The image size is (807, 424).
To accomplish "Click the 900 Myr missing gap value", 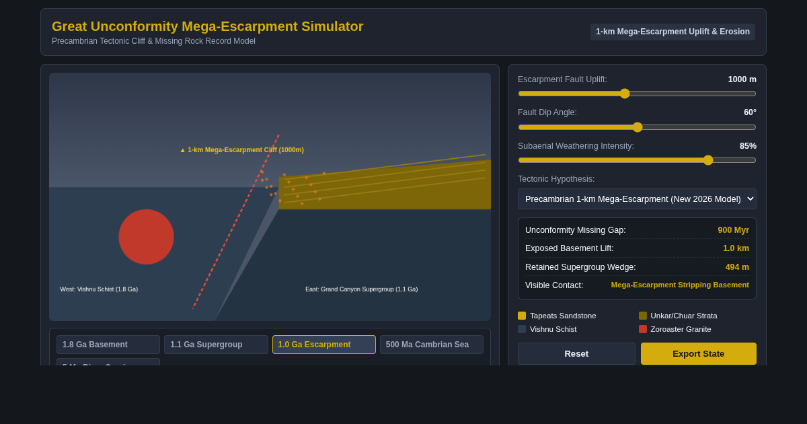I will click(733, 230).
